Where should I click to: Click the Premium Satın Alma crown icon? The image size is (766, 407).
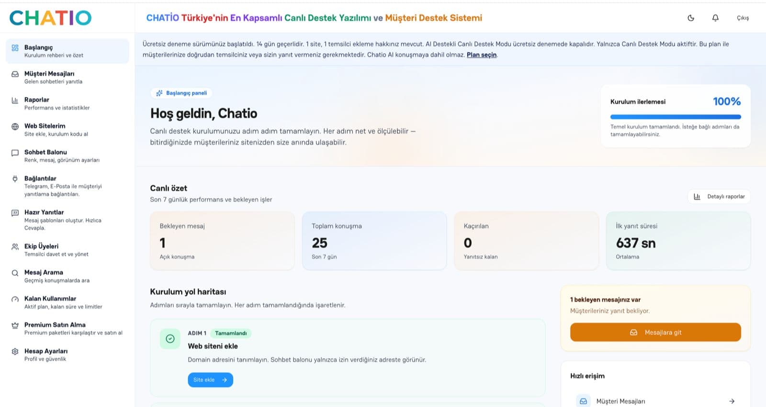coord(15,325)
